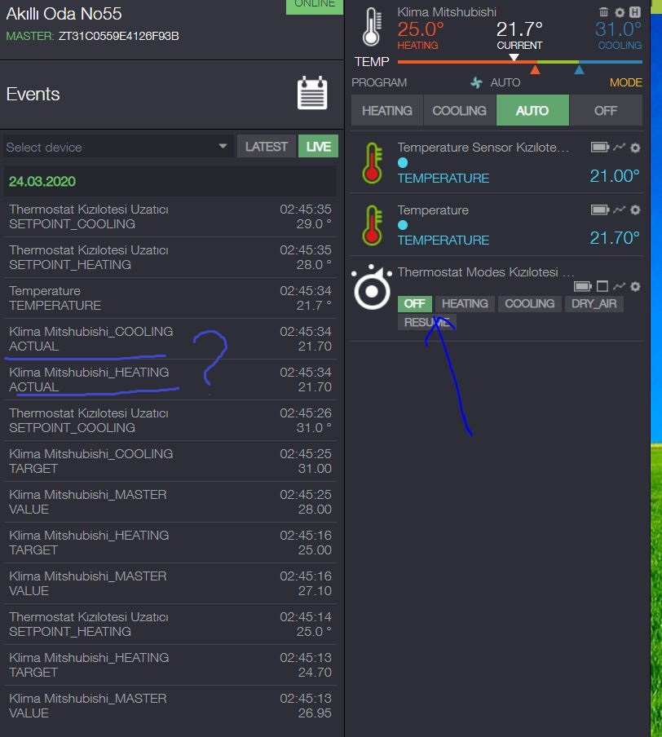Viewport: 662px width, 737px height.
Task: Select COOLING in Thermostat Modes Kızılotesi
Action: click(x=529, y=303)
